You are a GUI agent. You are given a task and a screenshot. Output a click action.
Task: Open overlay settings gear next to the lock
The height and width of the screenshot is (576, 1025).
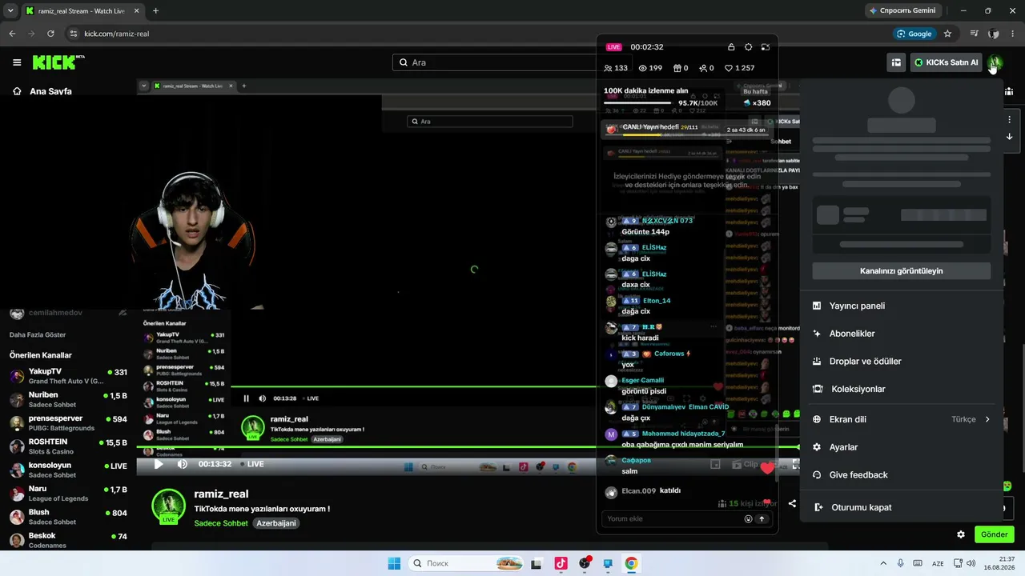tap(748, 47)
